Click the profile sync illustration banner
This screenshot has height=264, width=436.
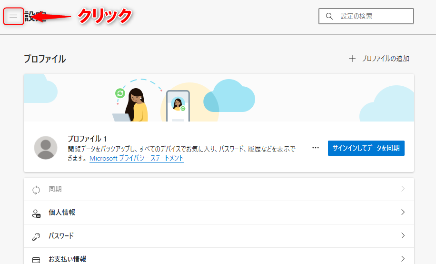tap(218, 98)
